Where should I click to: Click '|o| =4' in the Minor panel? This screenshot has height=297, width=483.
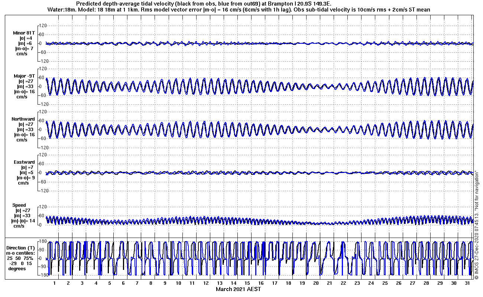tap(26, 38)
